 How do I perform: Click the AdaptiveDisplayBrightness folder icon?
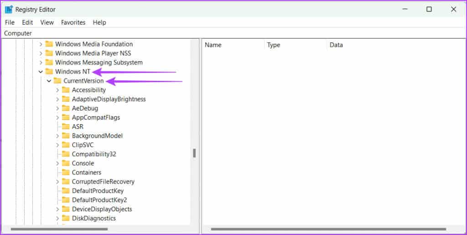[x=66, y=99]
